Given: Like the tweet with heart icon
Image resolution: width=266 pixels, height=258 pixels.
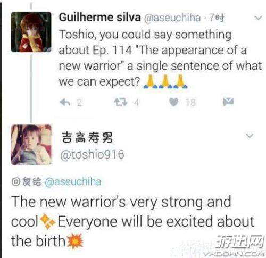Looking at the screenshot, I should tap(173, 102).
